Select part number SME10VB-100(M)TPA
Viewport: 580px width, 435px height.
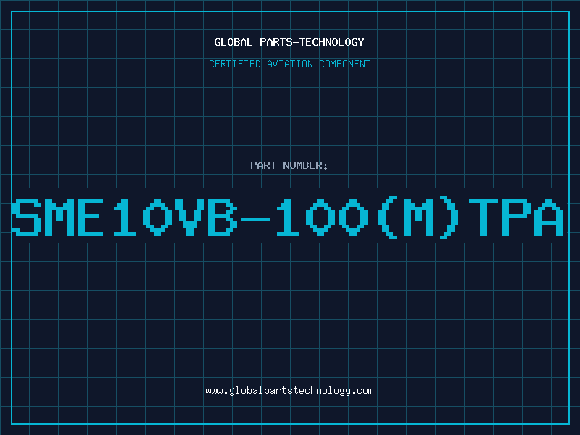point(288,218)
